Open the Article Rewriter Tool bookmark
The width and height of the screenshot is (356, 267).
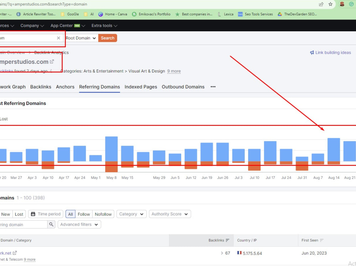(x=36, y=14)
